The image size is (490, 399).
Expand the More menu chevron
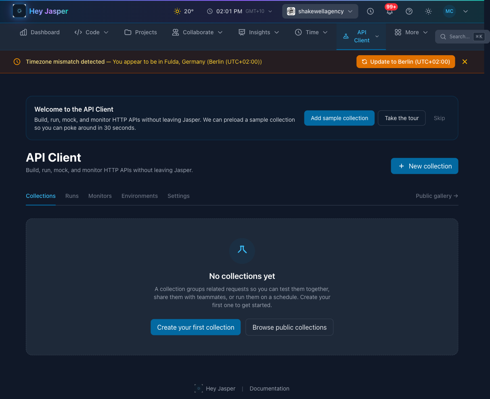(425, 32)
